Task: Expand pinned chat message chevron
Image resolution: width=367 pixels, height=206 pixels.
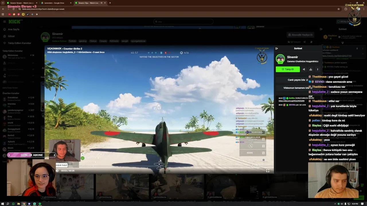Action: [x=363, y=54]
